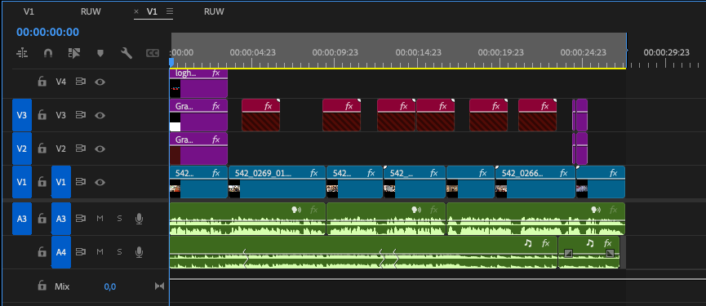Image resolution: width=706 pixels, height=306 pixels.
Task: Click fade-out keyframe on last A4 clip
Action: tap(610, 253)
